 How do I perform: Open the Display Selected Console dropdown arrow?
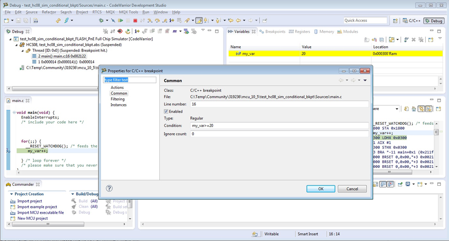coord(413,184)
